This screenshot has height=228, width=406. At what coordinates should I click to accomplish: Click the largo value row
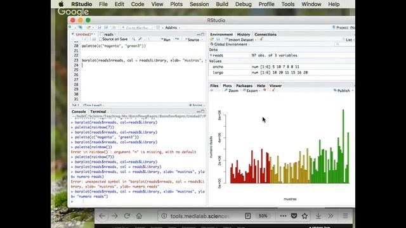(x=282, y=73)
